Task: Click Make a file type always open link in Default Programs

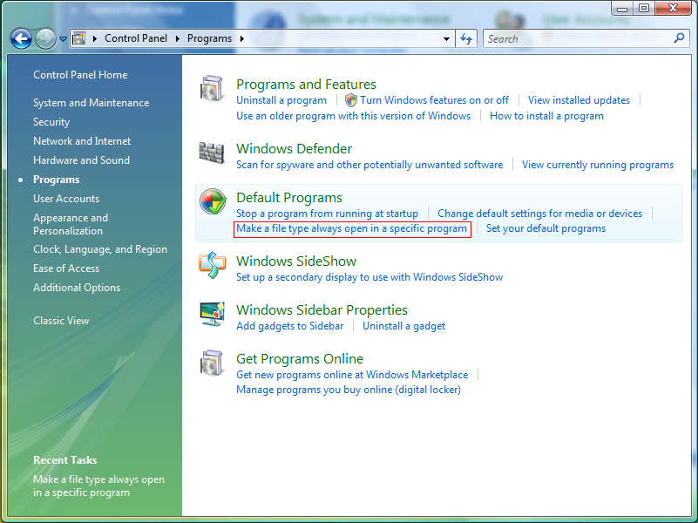Action: click(352, 228)
